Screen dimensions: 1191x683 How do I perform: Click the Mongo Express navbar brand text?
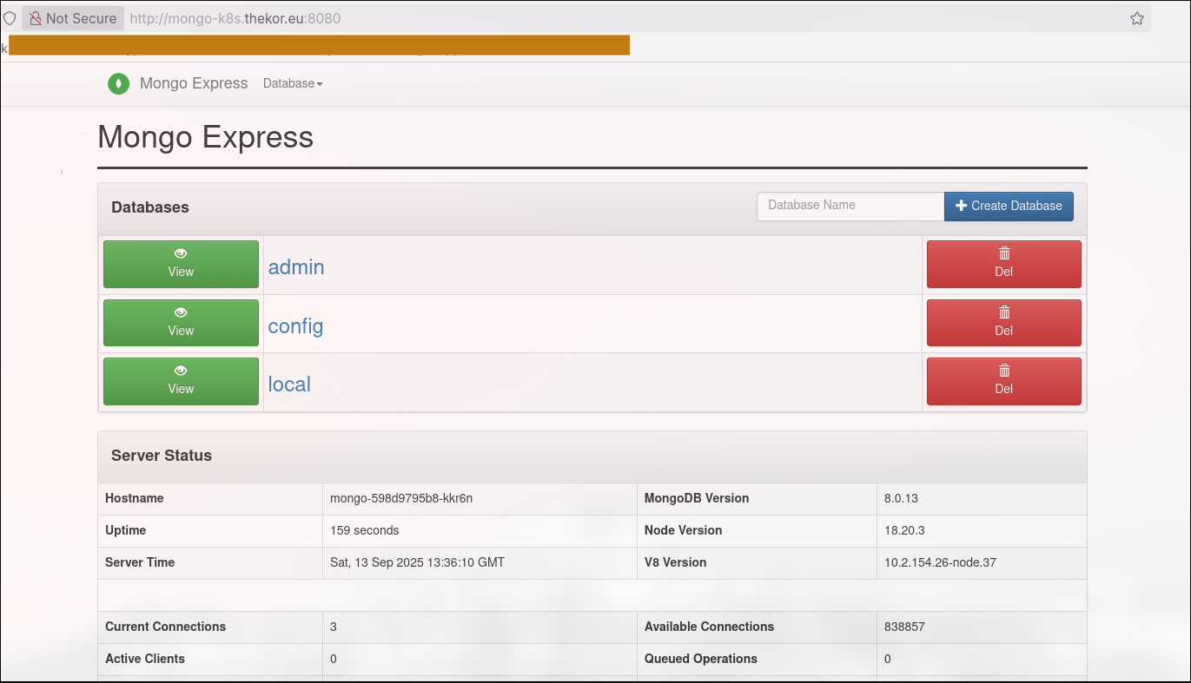(x=194, y=84)
